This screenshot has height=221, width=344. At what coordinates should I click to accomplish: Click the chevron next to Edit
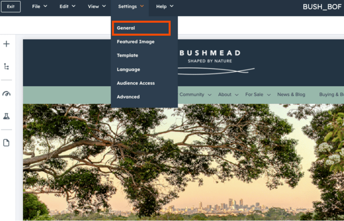(x=74, y=6)
